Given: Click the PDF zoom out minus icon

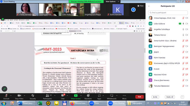Looking at the screenshot, I should [x=65, y=31].
